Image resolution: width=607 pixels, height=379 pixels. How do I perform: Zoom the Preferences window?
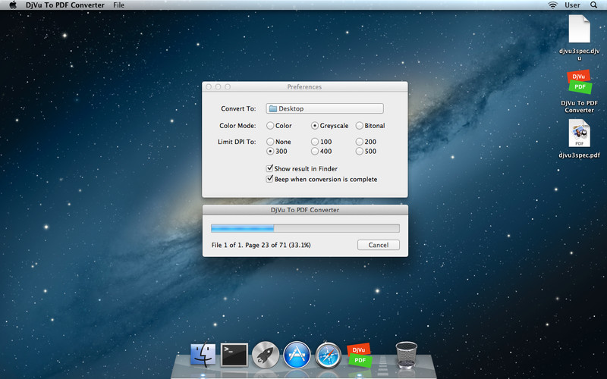pyautogui.click(x=228, y=86)
